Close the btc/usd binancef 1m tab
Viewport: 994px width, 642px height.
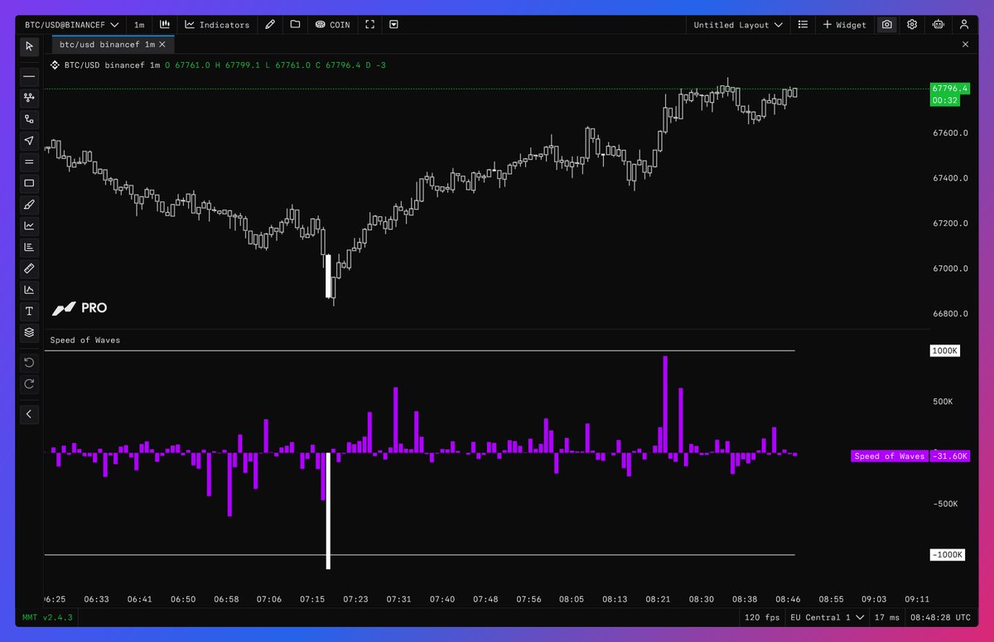[163, 45]
